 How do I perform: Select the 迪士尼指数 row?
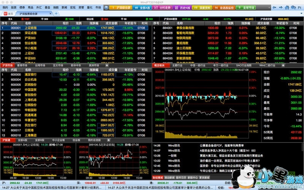pos(228,48)
